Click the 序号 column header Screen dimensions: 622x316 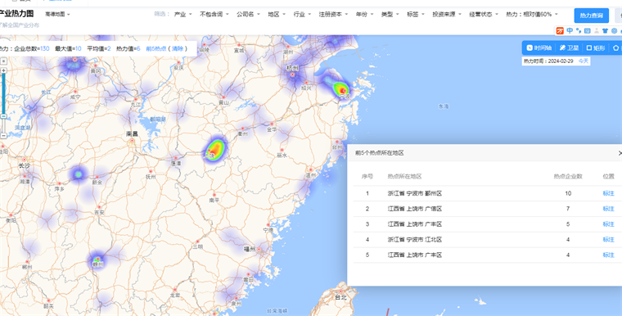[367, 176]
